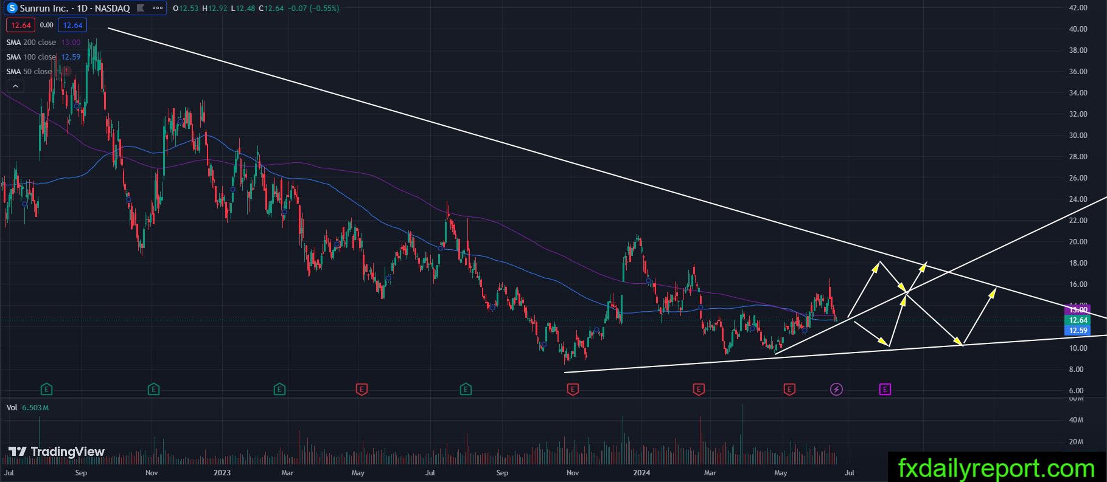
Task: Click the 6.00 price axis label
Action: coord(1076,391)
